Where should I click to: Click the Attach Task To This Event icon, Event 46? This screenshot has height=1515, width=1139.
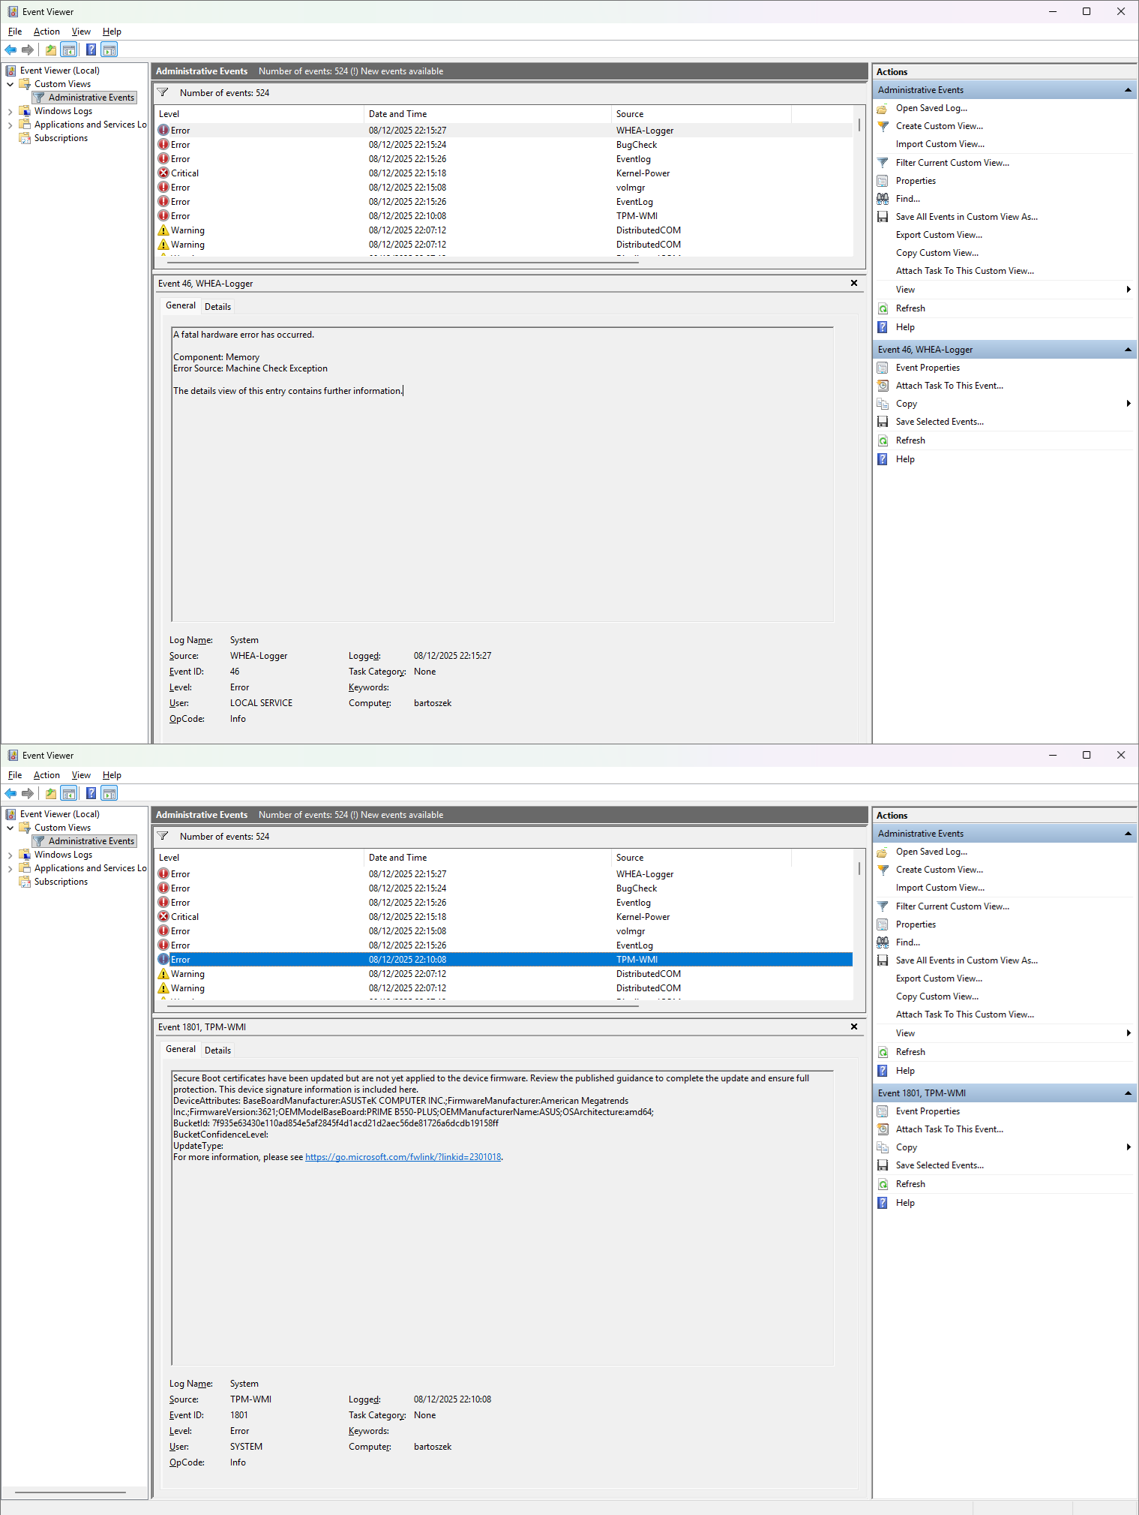[883, 386]
